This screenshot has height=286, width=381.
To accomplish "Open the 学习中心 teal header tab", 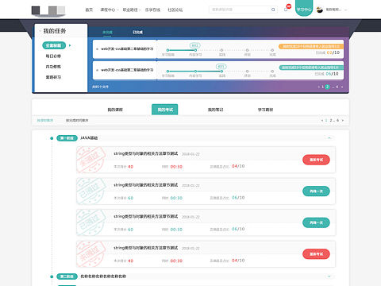I will tap(304, 9).
